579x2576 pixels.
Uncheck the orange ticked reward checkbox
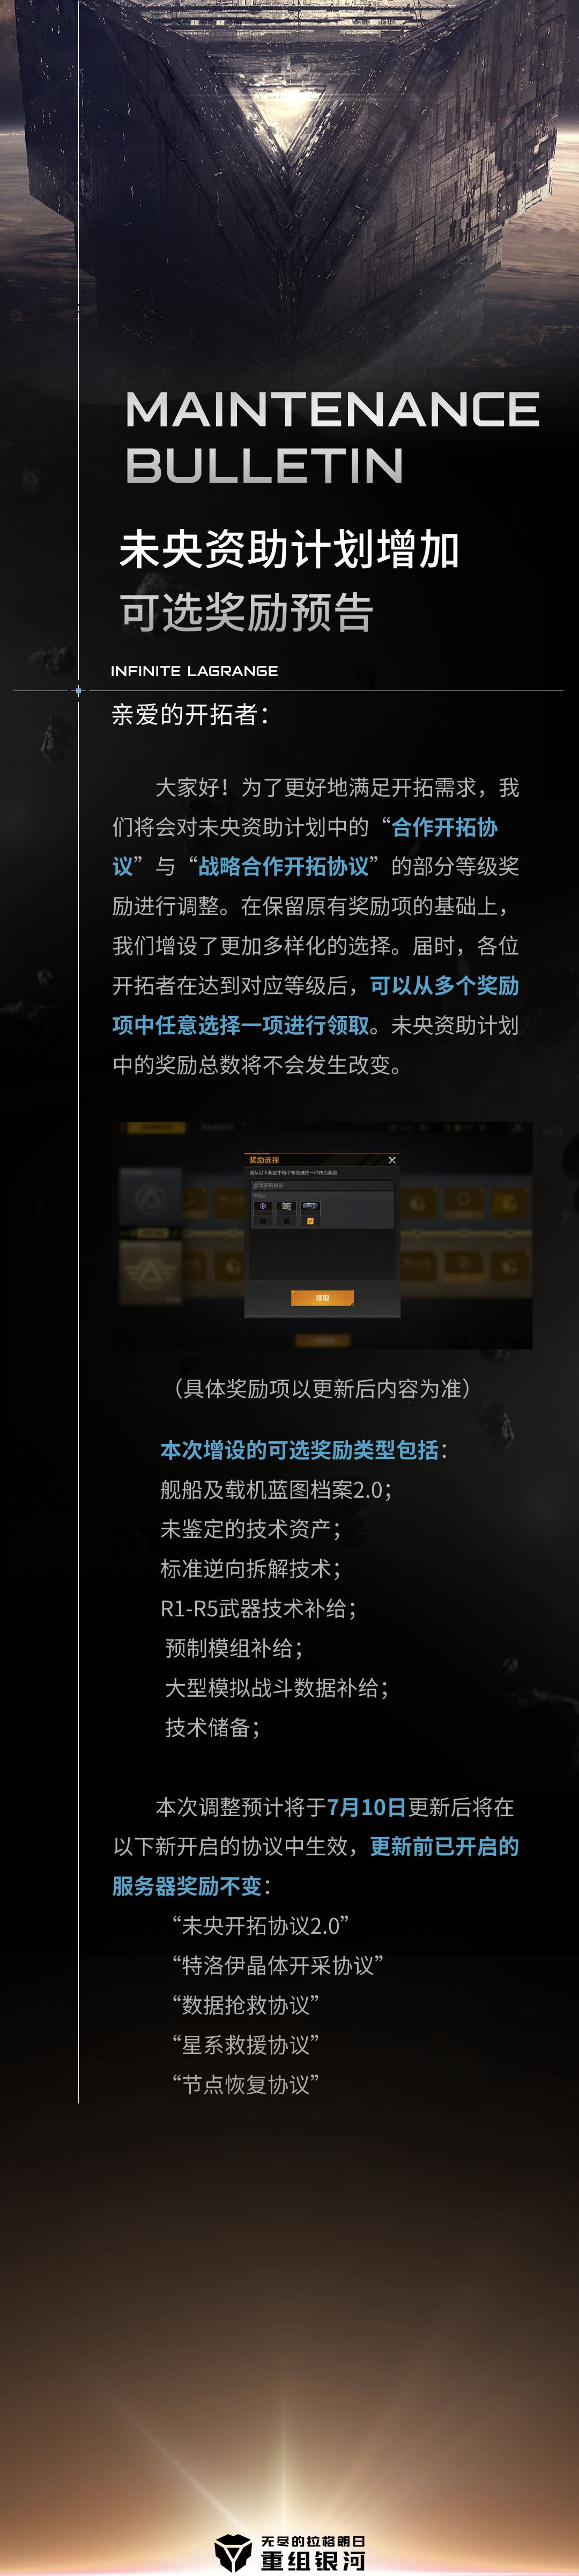[310, 1221]
